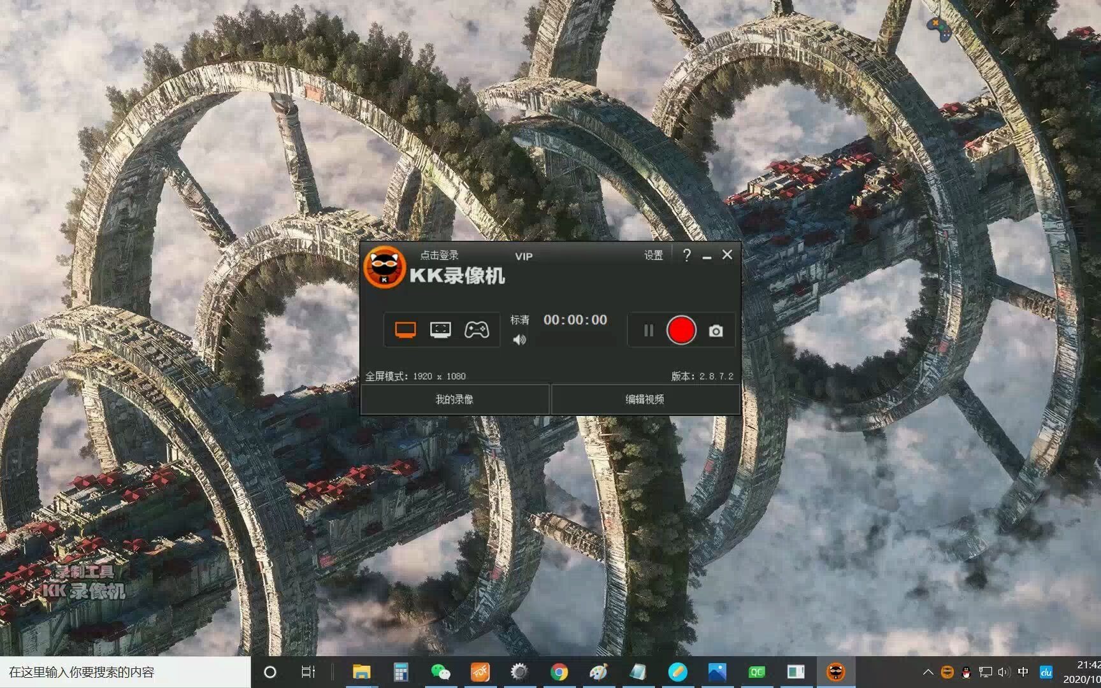
Task: Click 点击登录 to sign in
Action: [x=439, y=255]
